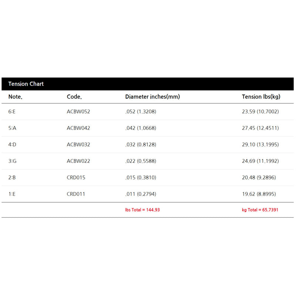Click the red kg Total = 65.7391 text

click(x=260, y=210)
